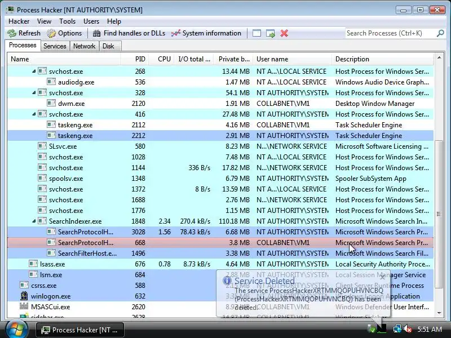Click the Process Hacker tray icon
The image size is (451, 338).
[382, 328]
